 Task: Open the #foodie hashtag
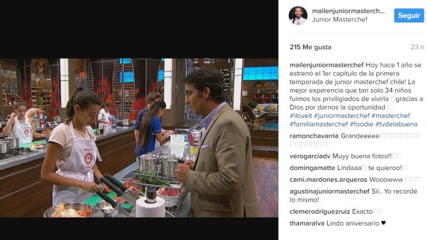click(361, 124)
